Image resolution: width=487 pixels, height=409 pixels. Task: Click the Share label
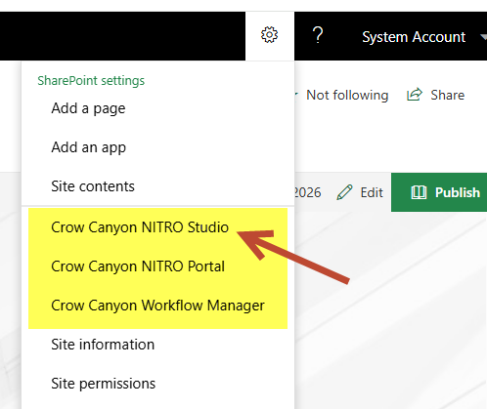448,95
